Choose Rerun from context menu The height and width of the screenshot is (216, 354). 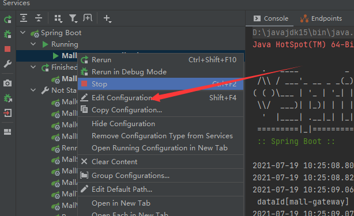(160, 60)
